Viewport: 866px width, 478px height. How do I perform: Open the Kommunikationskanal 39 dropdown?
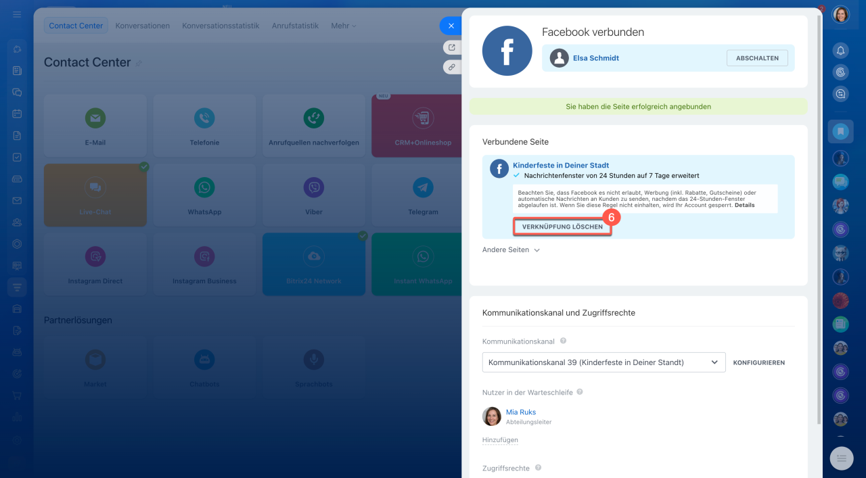(x=603, y=362)
